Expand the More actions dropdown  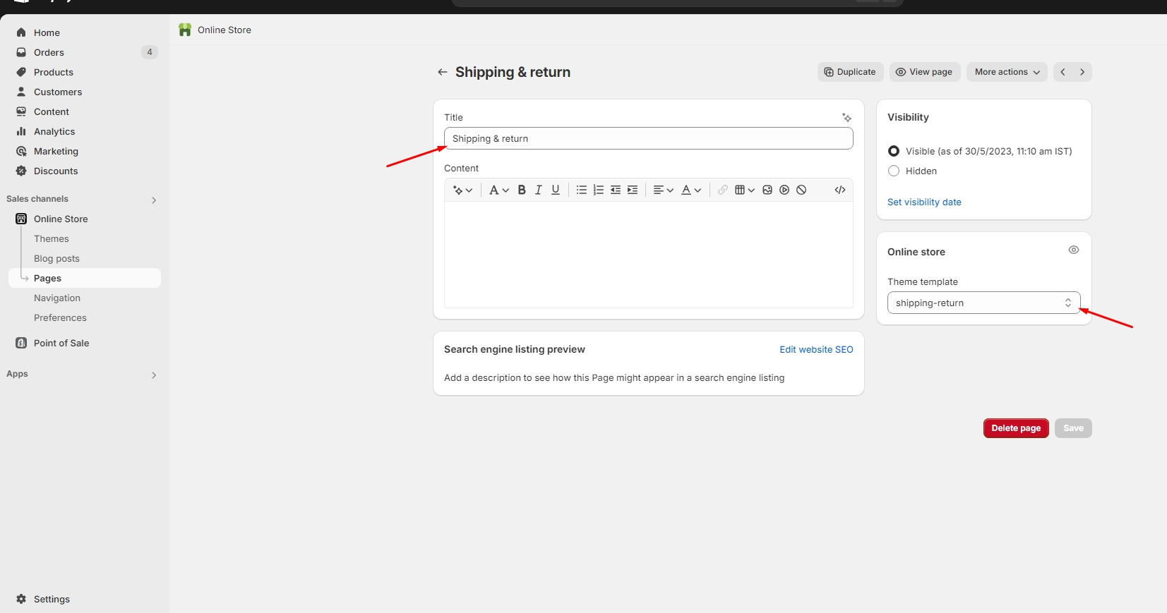point(1007,72)
